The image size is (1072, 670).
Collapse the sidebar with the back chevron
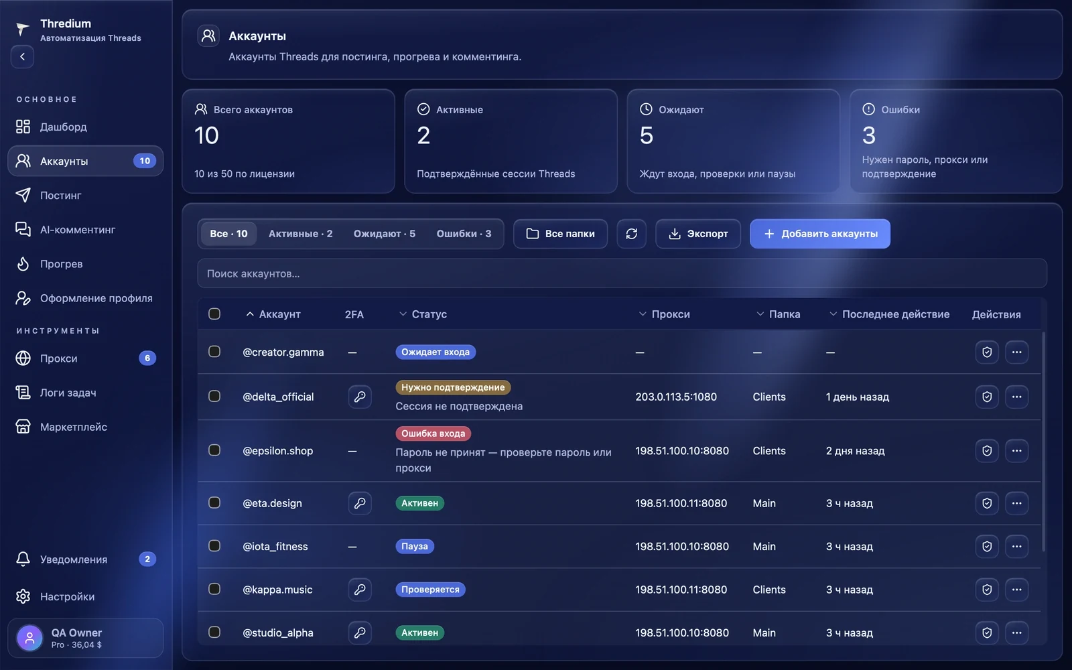(22, 56)
